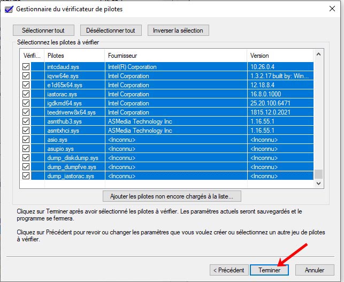
Task: Select the asio.sys driver name
Action: (57, 140)
